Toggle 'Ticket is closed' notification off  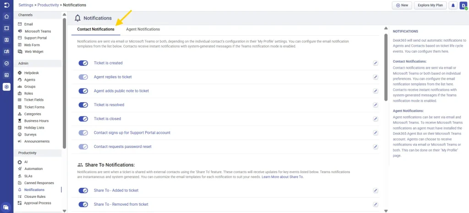[83, 119]
